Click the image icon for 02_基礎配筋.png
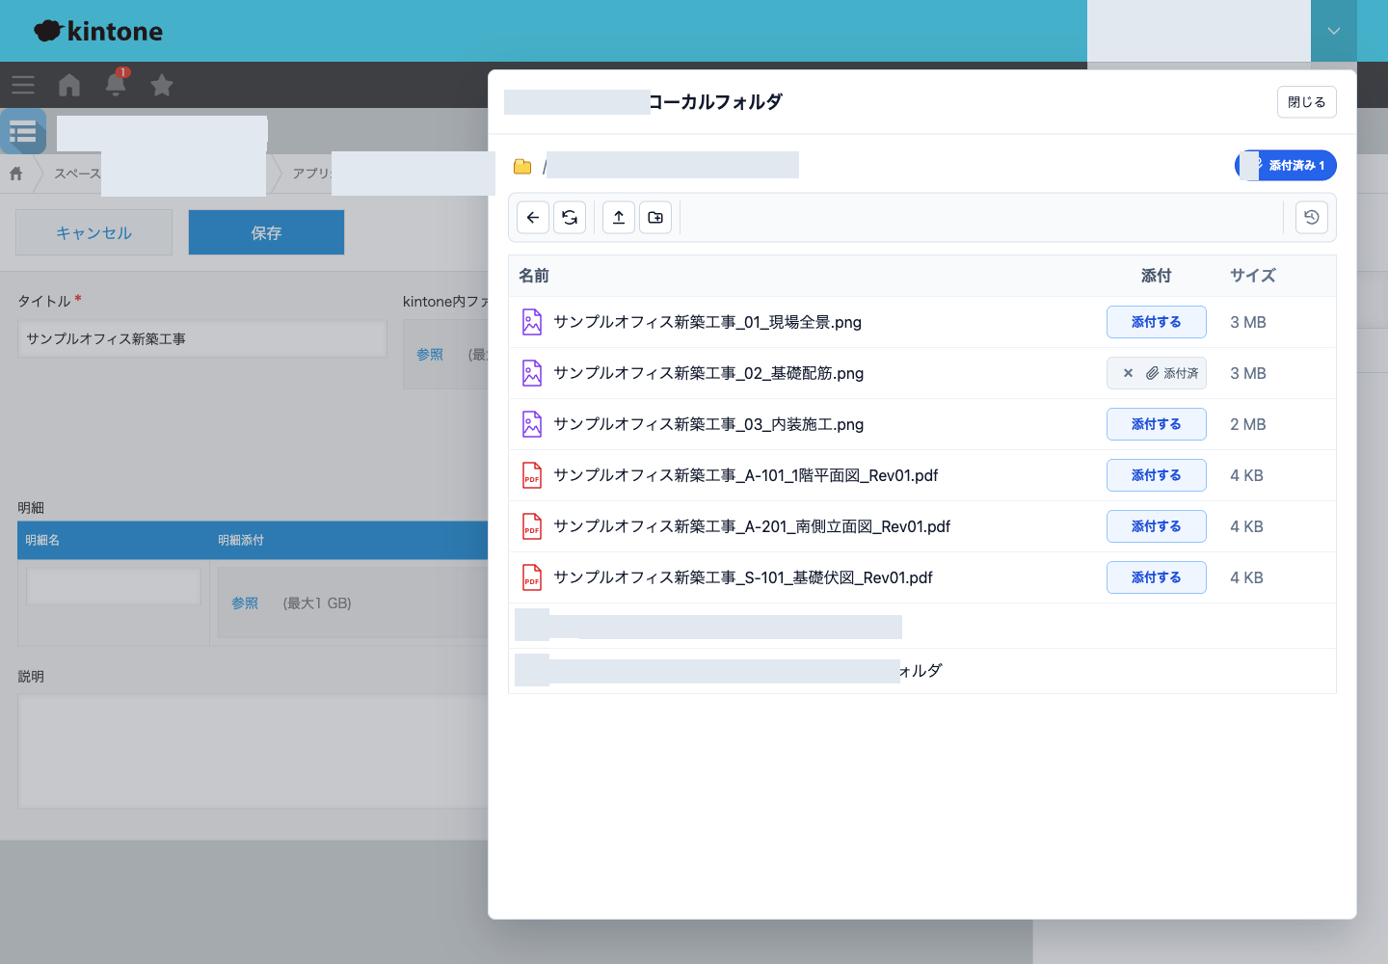 (532, 373)
